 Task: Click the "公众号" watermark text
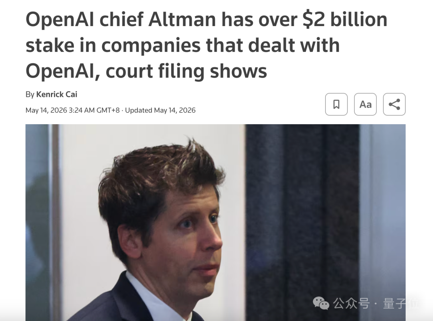click(x=351, y=304)
